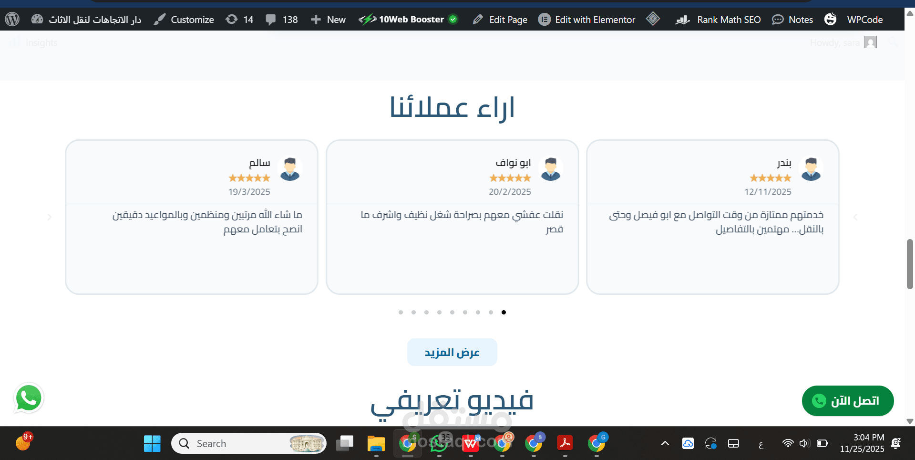
Task: Click the green اتصل الآن call button
Action: pos(848,401)
